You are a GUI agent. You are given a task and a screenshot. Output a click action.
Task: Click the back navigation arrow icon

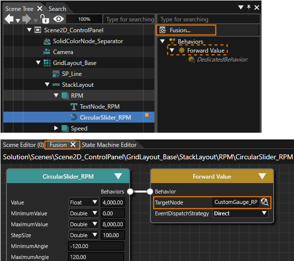coord(9,19)
